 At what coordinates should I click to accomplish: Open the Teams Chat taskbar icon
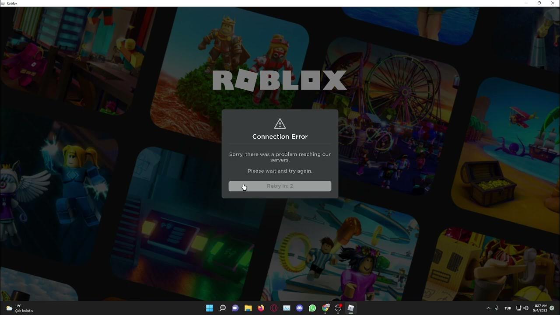(235, 308)
